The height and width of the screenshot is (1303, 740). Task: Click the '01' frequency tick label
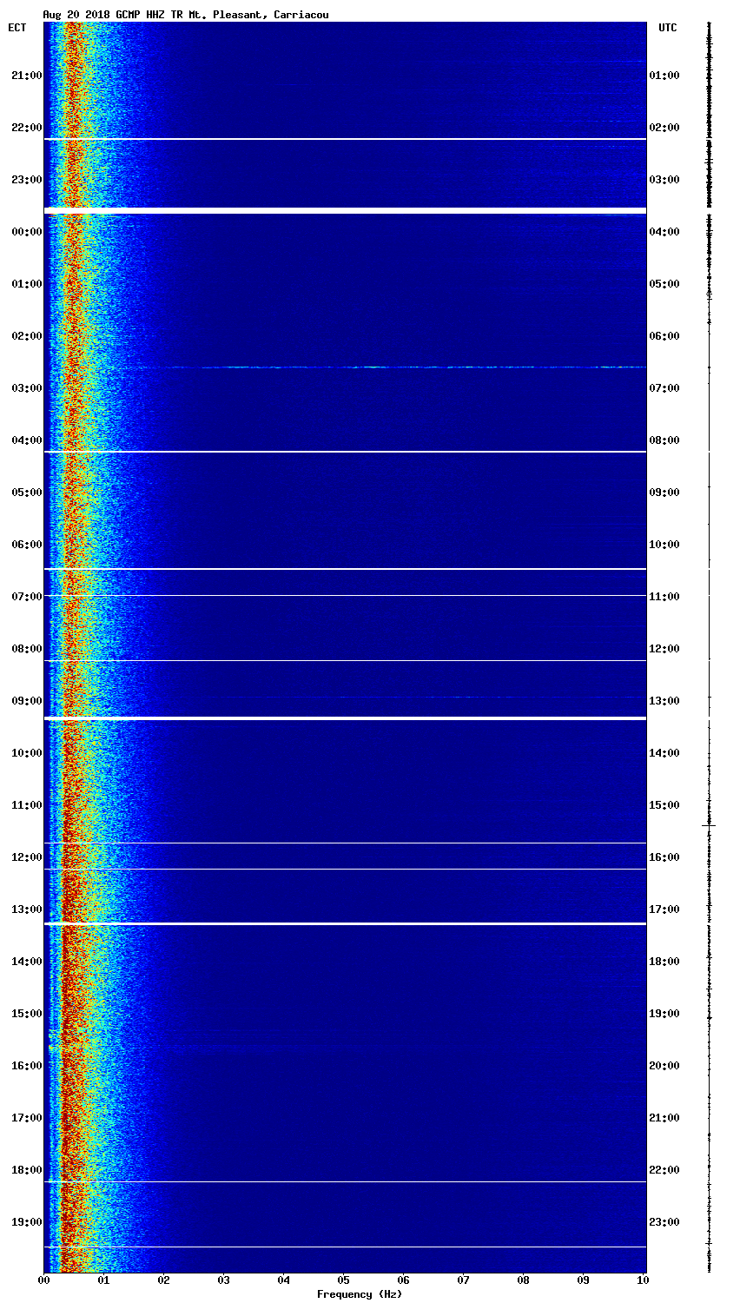point(104,1280)
